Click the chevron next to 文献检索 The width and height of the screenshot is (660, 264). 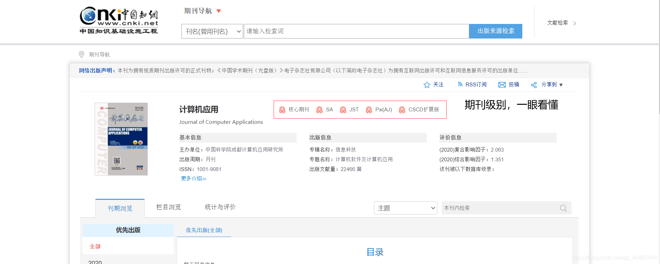coord(575,23)
